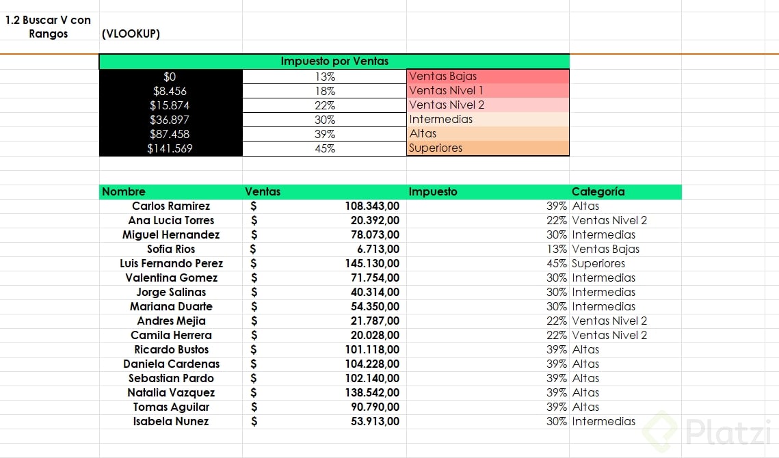The width and height of the screenshot is (779, 458).
Task: Click the "Sofia Rios" name cell
Action: [x=171, y=250]
